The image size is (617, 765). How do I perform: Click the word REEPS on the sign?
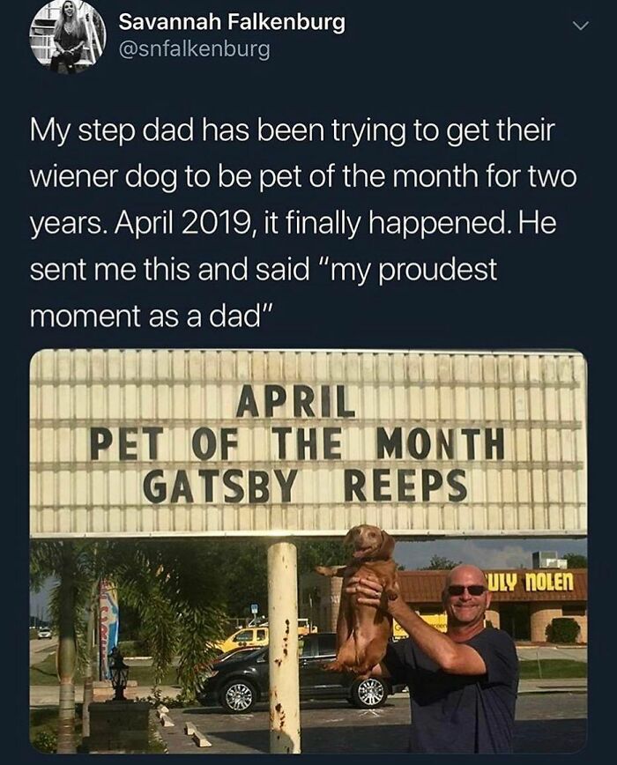(x=405, y=486)
